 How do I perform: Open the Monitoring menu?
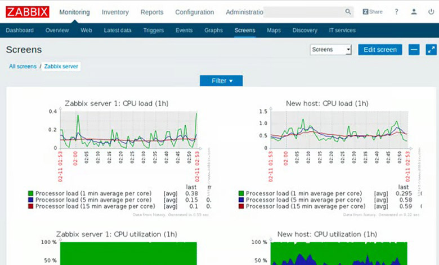74,12
